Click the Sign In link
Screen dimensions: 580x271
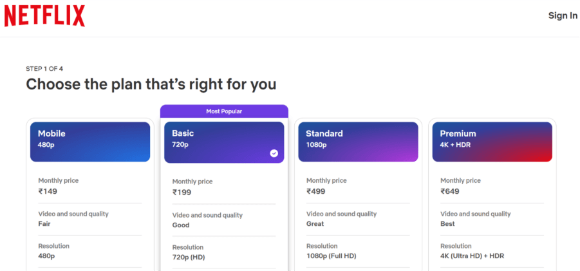(563, 15)
